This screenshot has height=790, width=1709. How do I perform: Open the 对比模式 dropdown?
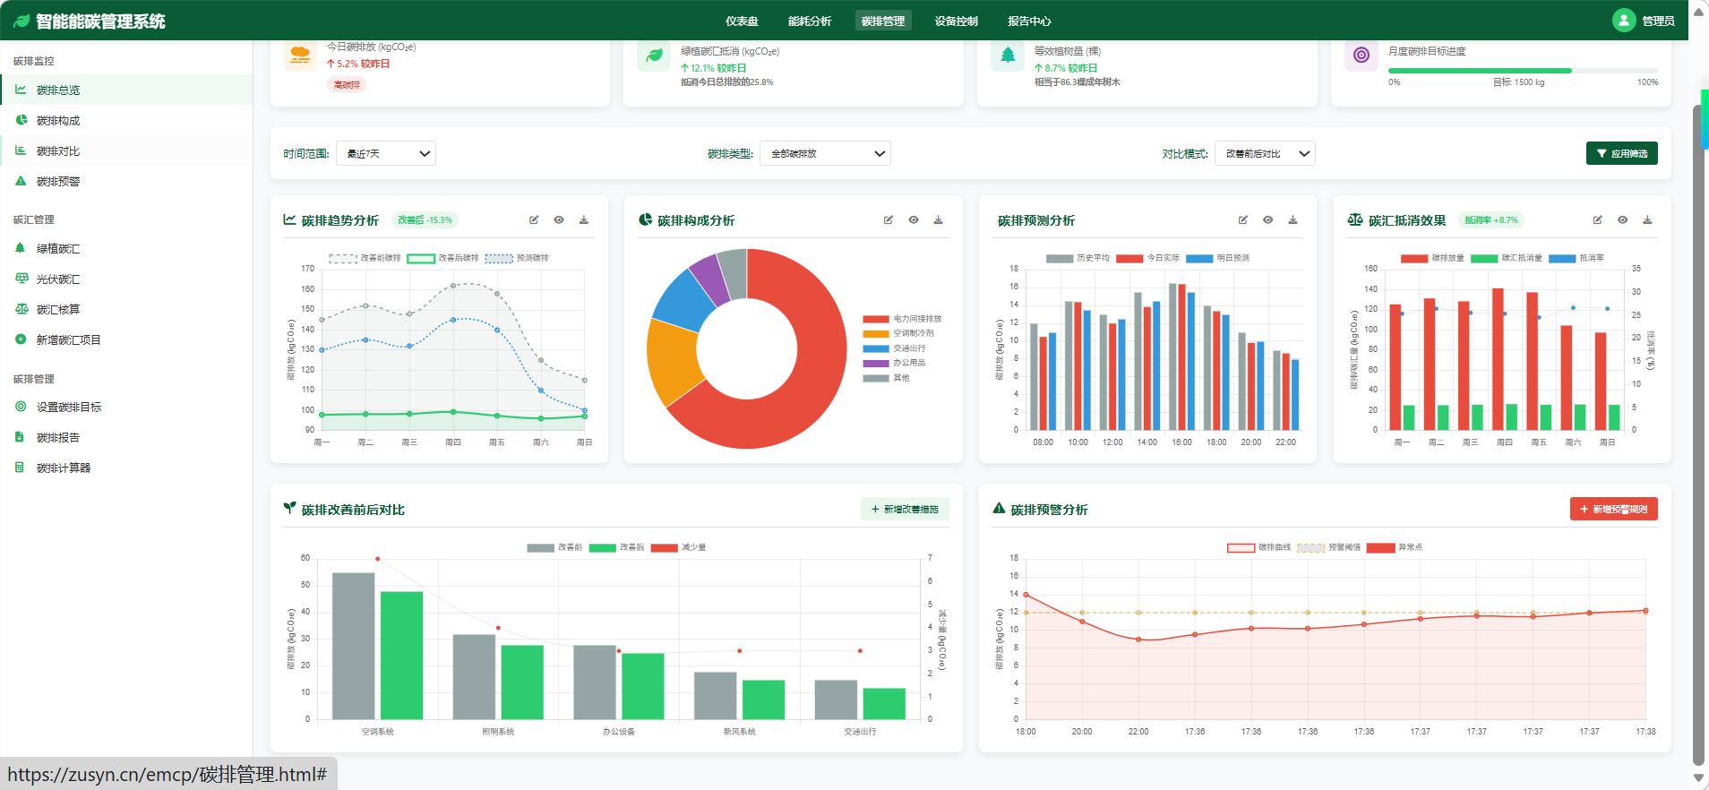(x=1264, y=154)
